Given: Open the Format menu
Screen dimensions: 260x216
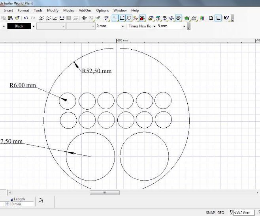Looking at the screenshot, I should 23,10.
